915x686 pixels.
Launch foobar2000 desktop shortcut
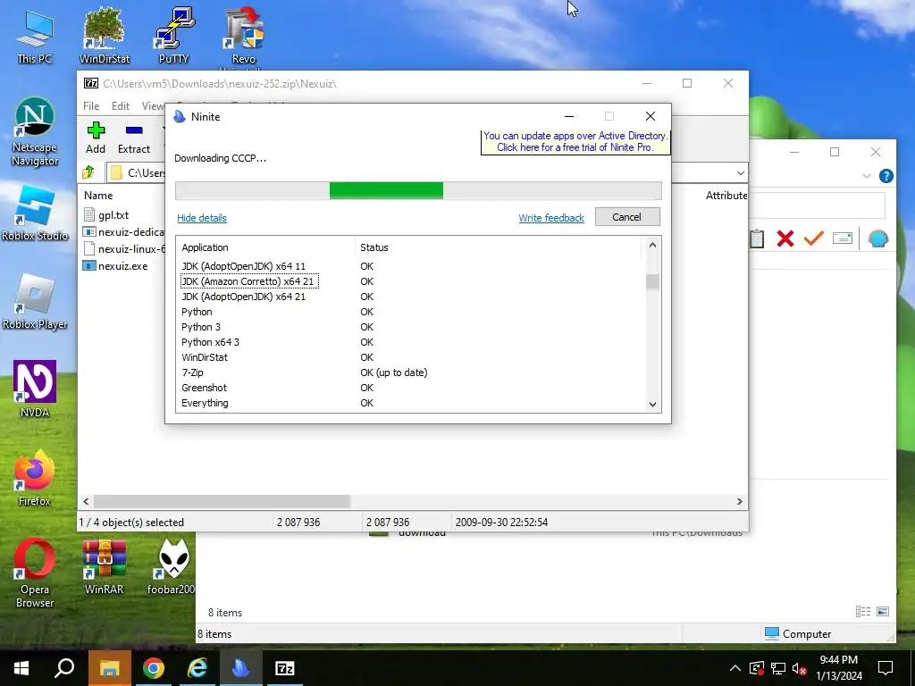172,567
